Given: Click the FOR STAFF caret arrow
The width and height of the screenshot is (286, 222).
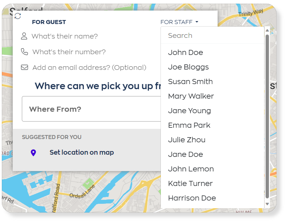Looking at the screenshot, I should point(196,22).
